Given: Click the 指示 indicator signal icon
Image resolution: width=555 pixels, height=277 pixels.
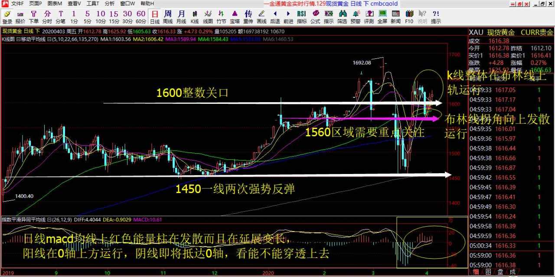Looking at the screenshot, I should point(329,17).
